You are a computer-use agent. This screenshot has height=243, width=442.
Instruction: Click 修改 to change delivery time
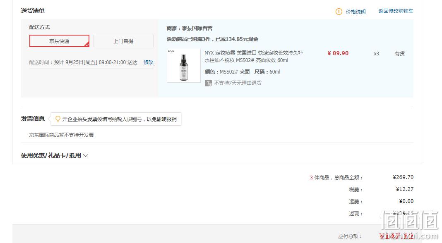coord(148,62)
